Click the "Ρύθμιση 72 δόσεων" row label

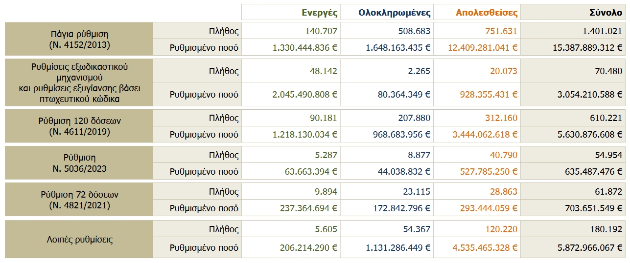(79, 200)
